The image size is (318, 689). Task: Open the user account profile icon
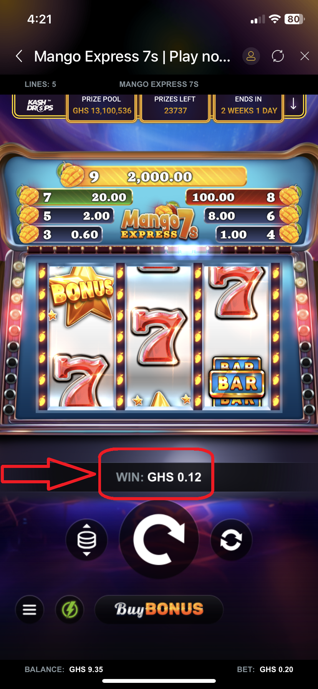click(x=251, y=56)
